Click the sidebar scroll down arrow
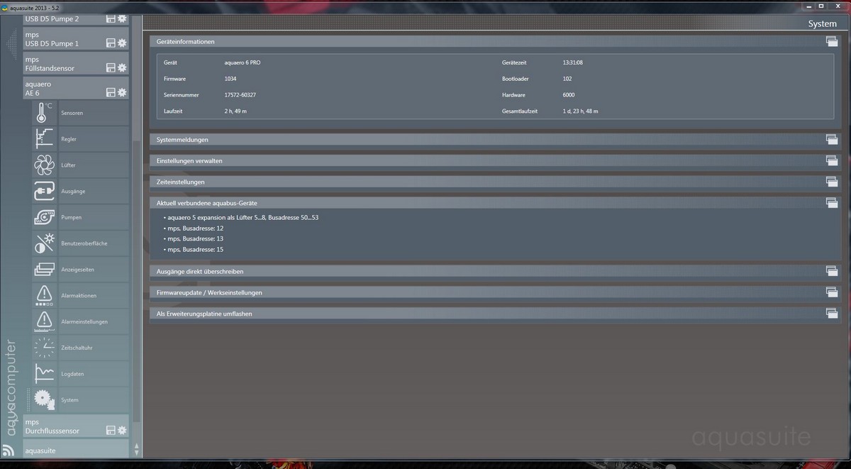 136,451
